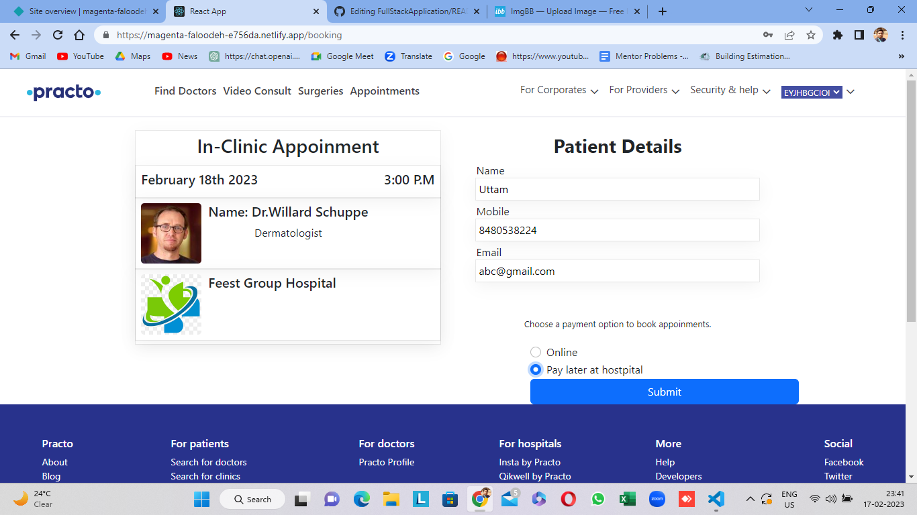Viewport: 917px width, 515px height.
Task: Click the browser address bar URL
Action: (230, 35)
